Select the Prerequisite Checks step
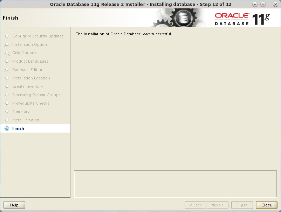281x212 pixels. pos(30,103)
